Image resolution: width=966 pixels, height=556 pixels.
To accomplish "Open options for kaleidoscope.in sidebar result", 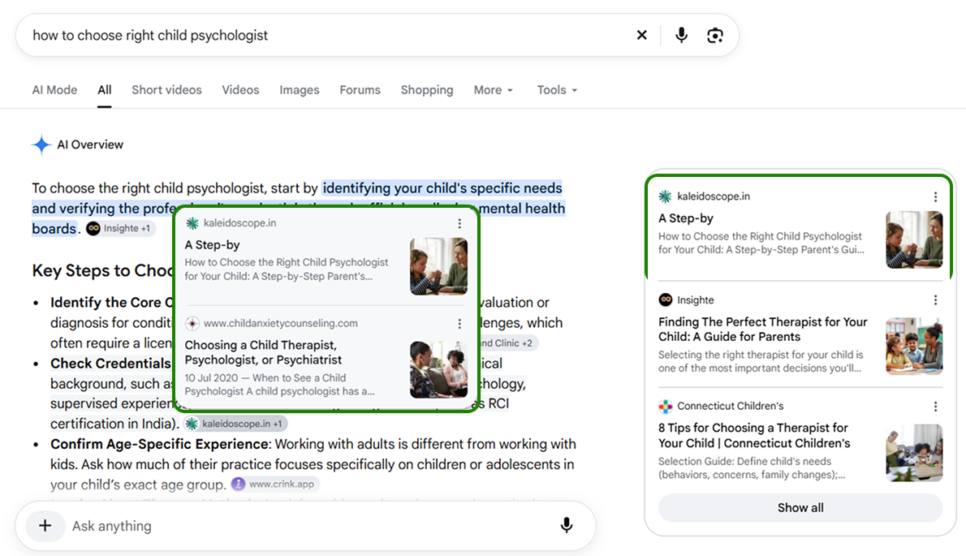I will 935,196.
